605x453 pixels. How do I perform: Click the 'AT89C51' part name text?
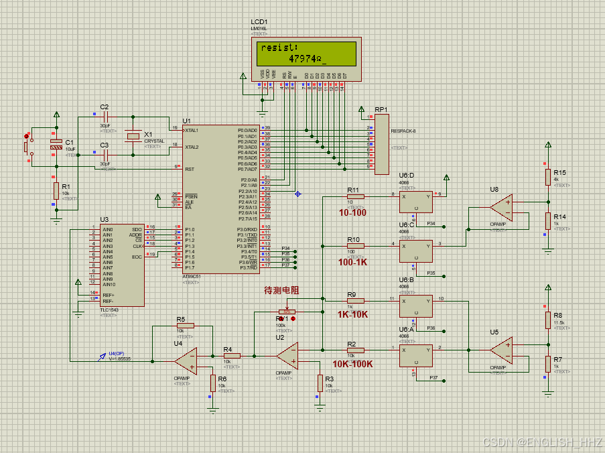point(192,277)
